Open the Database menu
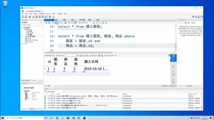Image resolution: width=214 pixels, height=120 pixels. 42,14
